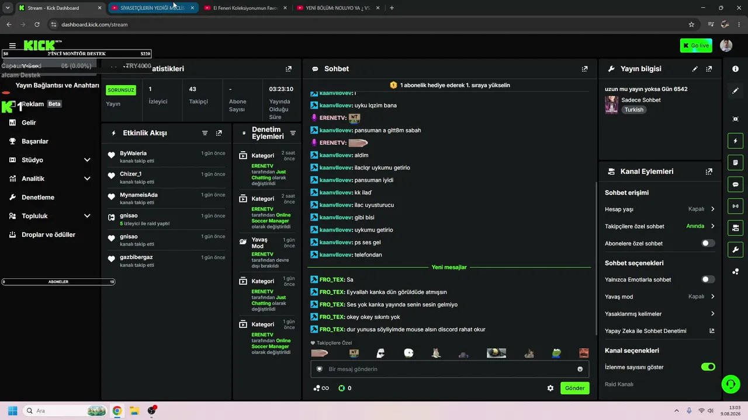Open the profile avatar menu
This screenshot has width=748, height=420.
tap(726, 45)
